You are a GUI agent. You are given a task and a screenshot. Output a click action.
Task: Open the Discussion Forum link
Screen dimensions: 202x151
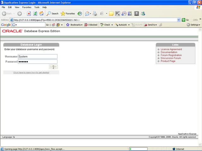tap(171, 58)
